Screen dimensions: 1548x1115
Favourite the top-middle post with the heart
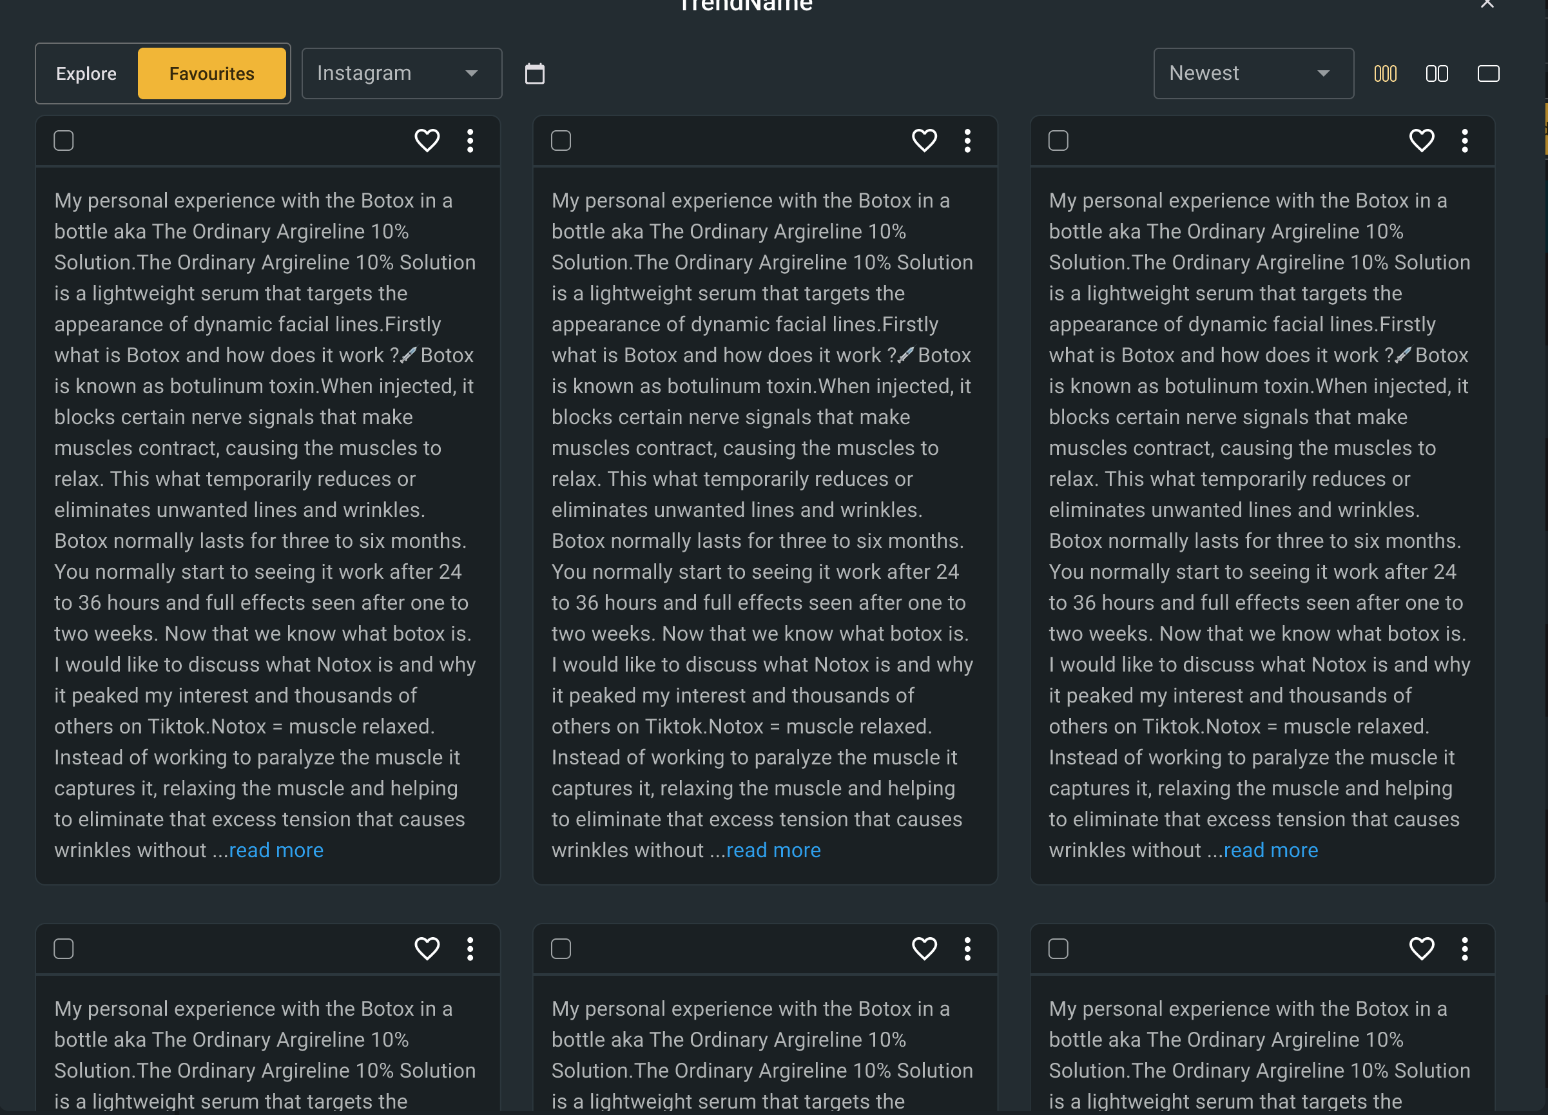point(924,141)
